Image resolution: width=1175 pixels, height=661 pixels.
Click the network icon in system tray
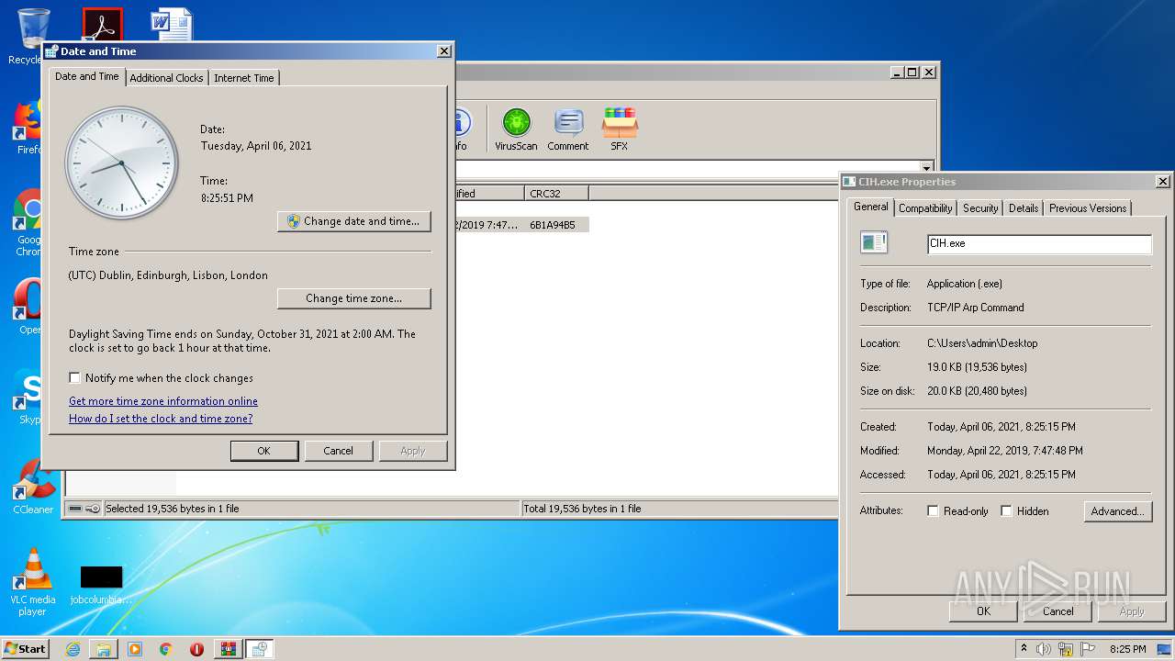[1065, 649]
